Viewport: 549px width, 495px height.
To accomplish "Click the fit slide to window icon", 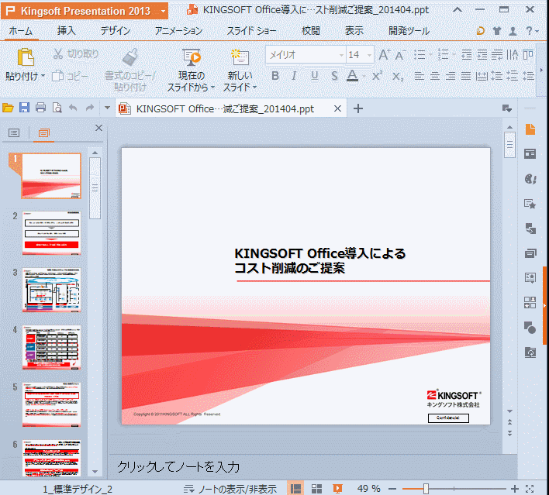I will coord(530,489).
